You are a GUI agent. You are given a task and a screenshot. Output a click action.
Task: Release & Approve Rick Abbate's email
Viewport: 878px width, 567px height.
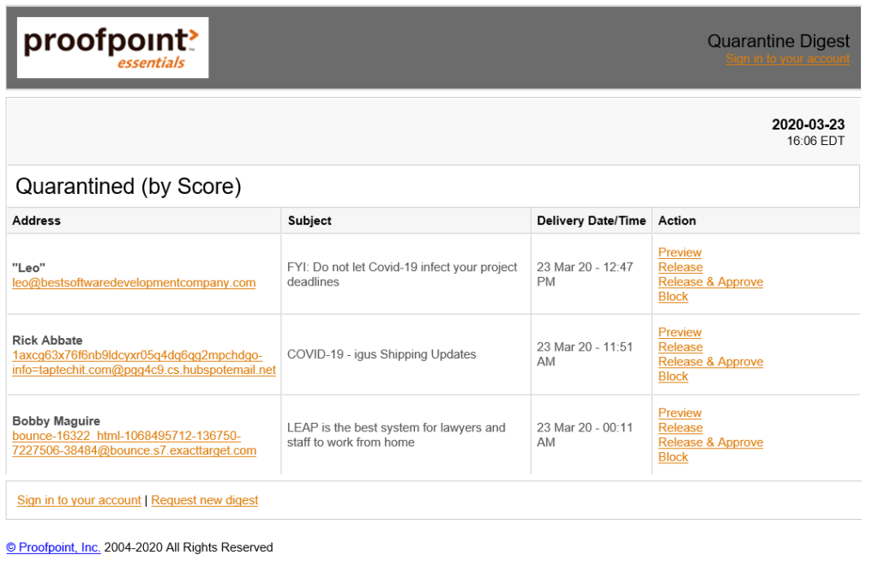[x=710, y=362]
